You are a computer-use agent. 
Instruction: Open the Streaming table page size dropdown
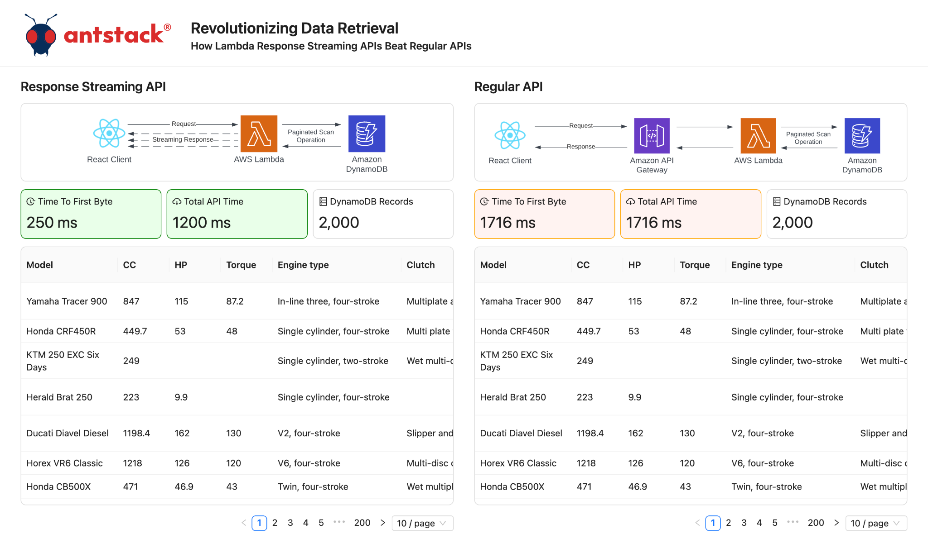click(422, 523)
